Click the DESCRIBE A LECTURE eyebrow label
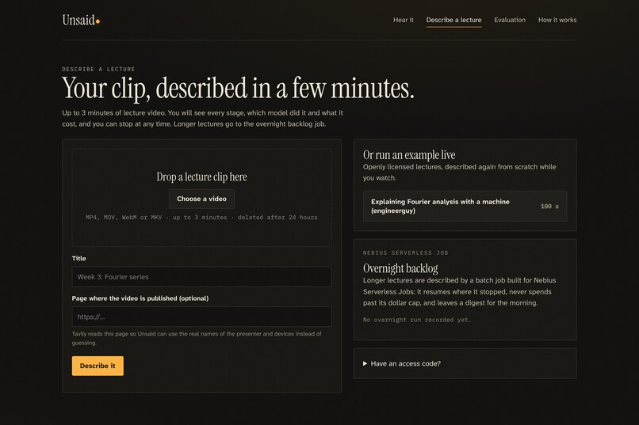The image size is (639, 425). [x=98, y=69]
